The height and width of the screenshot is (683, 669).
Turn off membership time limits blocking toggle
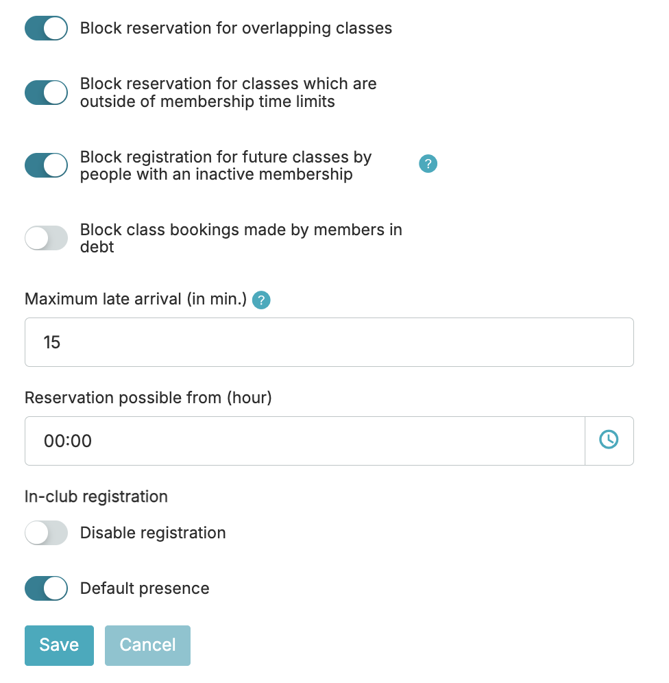point(46,93)
